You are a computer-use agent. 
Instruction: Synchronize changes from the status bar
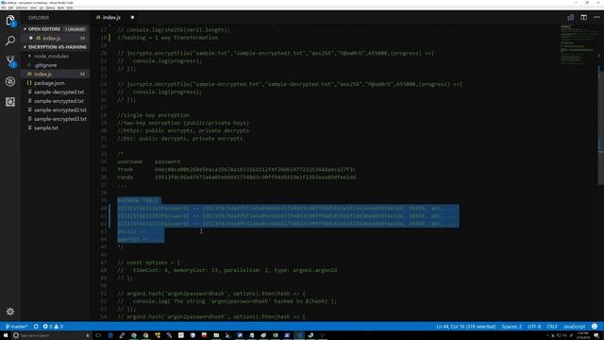point(36,327)
